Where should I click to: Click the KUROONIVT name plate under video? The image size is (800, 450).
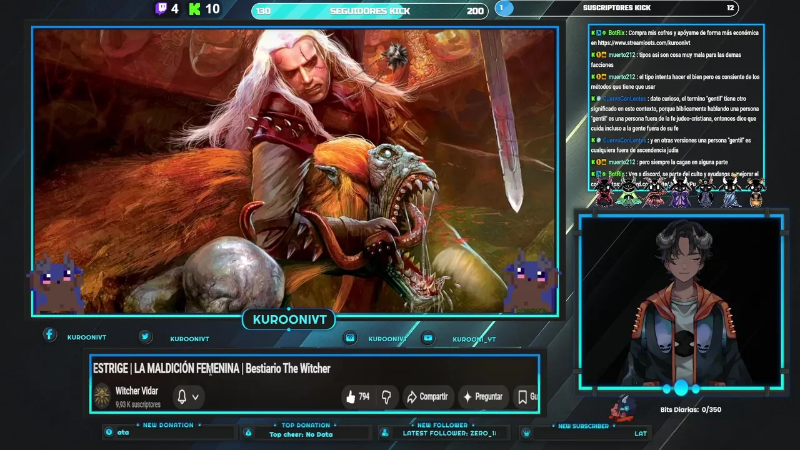(289, 319)
